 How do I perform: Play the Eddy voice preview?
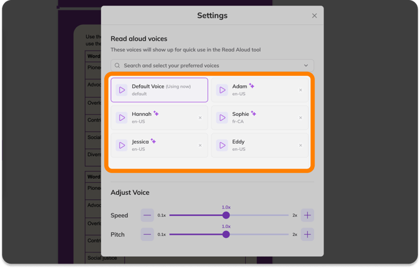[222, 145]
